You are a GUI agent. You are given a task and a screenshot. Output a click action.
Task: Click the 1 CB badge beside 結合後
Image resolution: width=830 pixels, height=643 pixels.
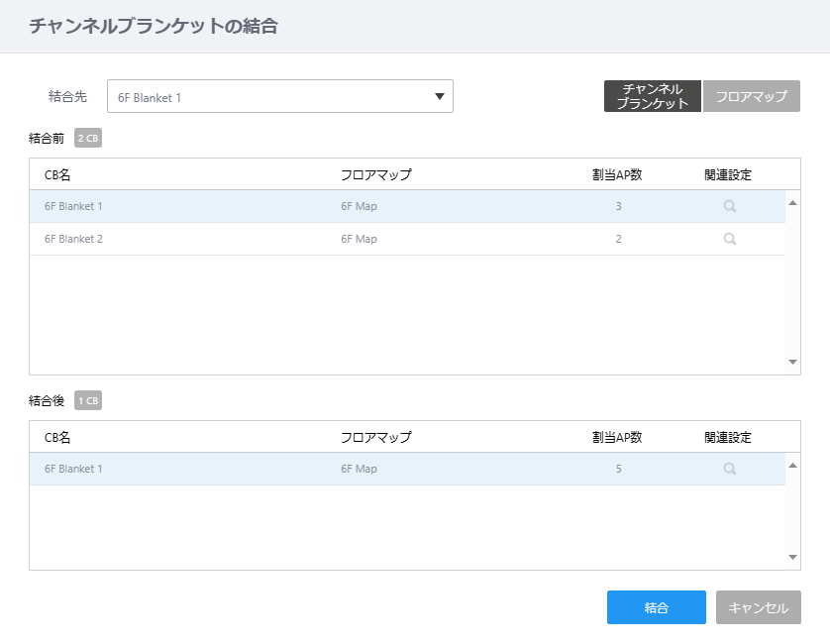pyautogui.click(x=88, y=401)
